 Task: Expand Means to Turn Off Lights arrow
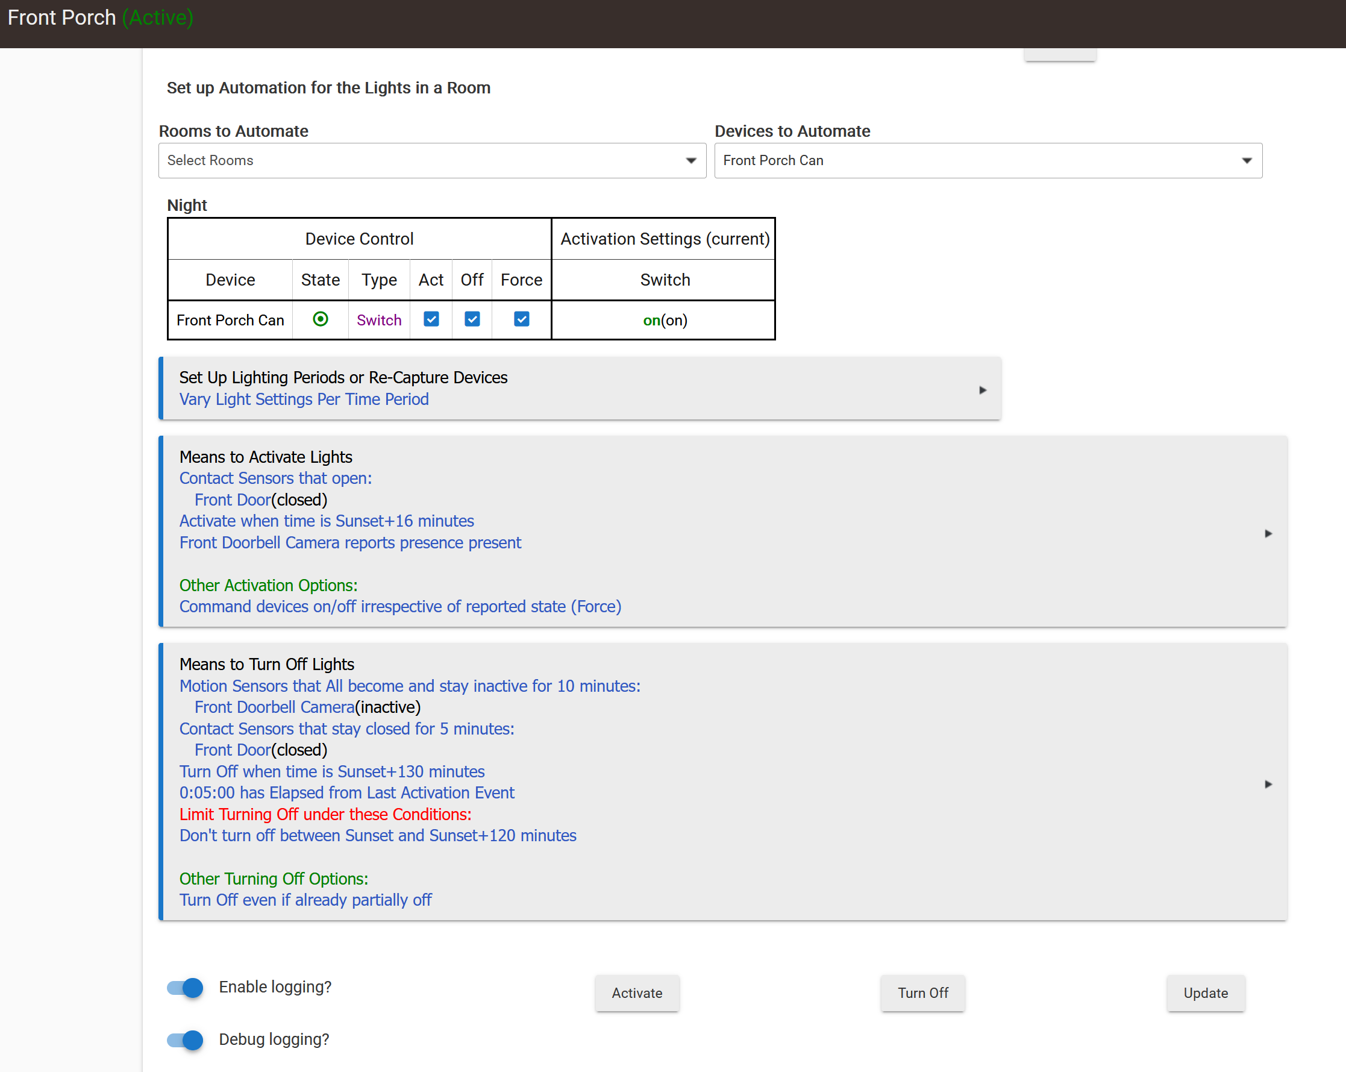click(1267, 783)
